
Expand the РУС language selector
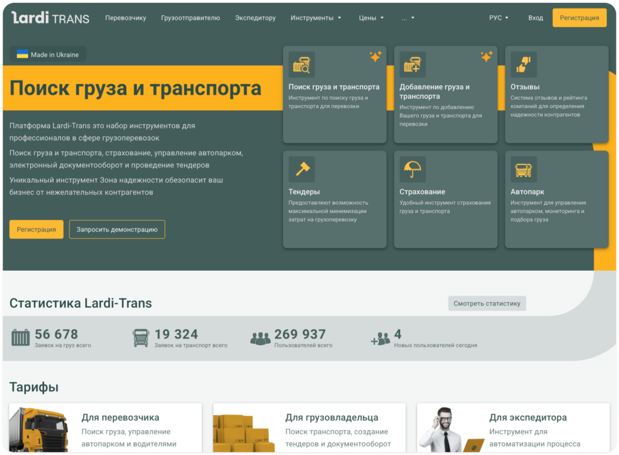click(x=499, y=18)
